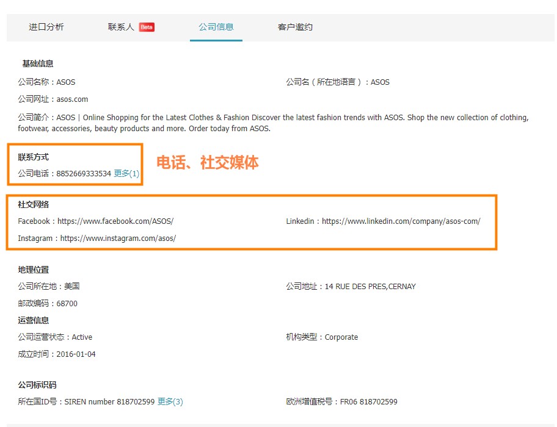Click the founding date 2016-01-04
This screenshot has height=427, width=557.
[76, 354]
